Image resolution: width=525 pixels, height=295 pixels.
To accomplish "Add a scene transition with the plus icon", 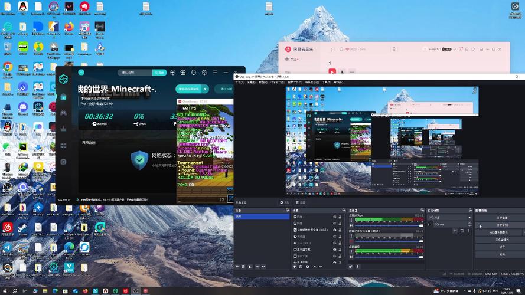I will coord(455,231).
